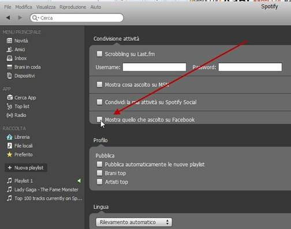Select the Preferito star icon
This screenshot has height=229, width=291.
(x=9, y=155)
